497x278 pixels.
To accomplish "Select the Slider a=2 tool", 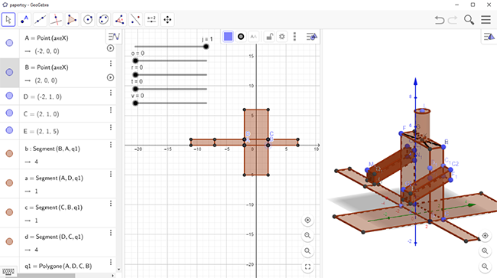I will (x=151, y=20).
